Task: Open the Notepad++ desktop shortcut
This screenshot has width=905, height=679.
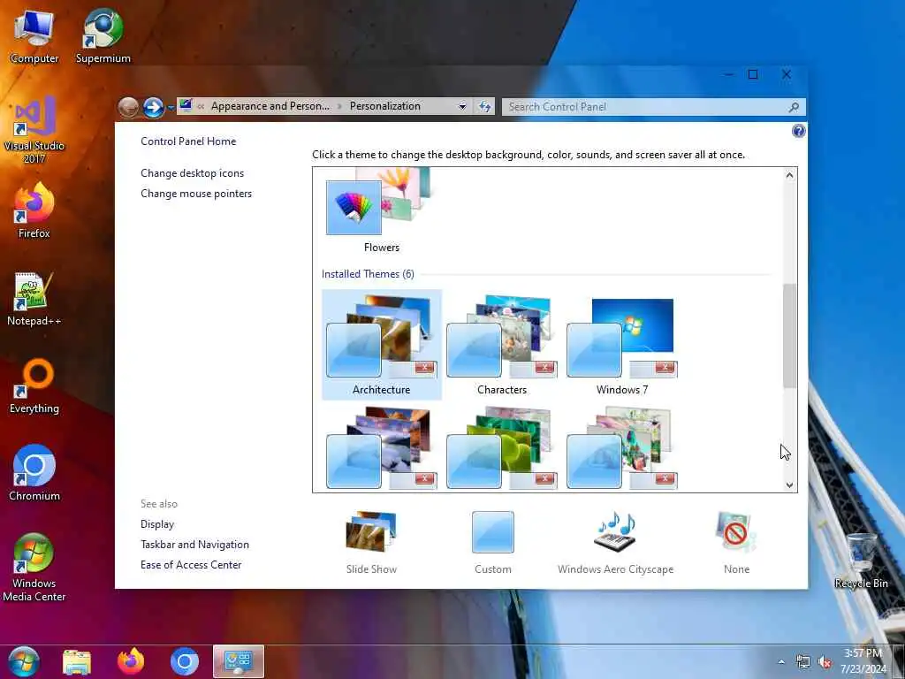Action: coord(34,299)
